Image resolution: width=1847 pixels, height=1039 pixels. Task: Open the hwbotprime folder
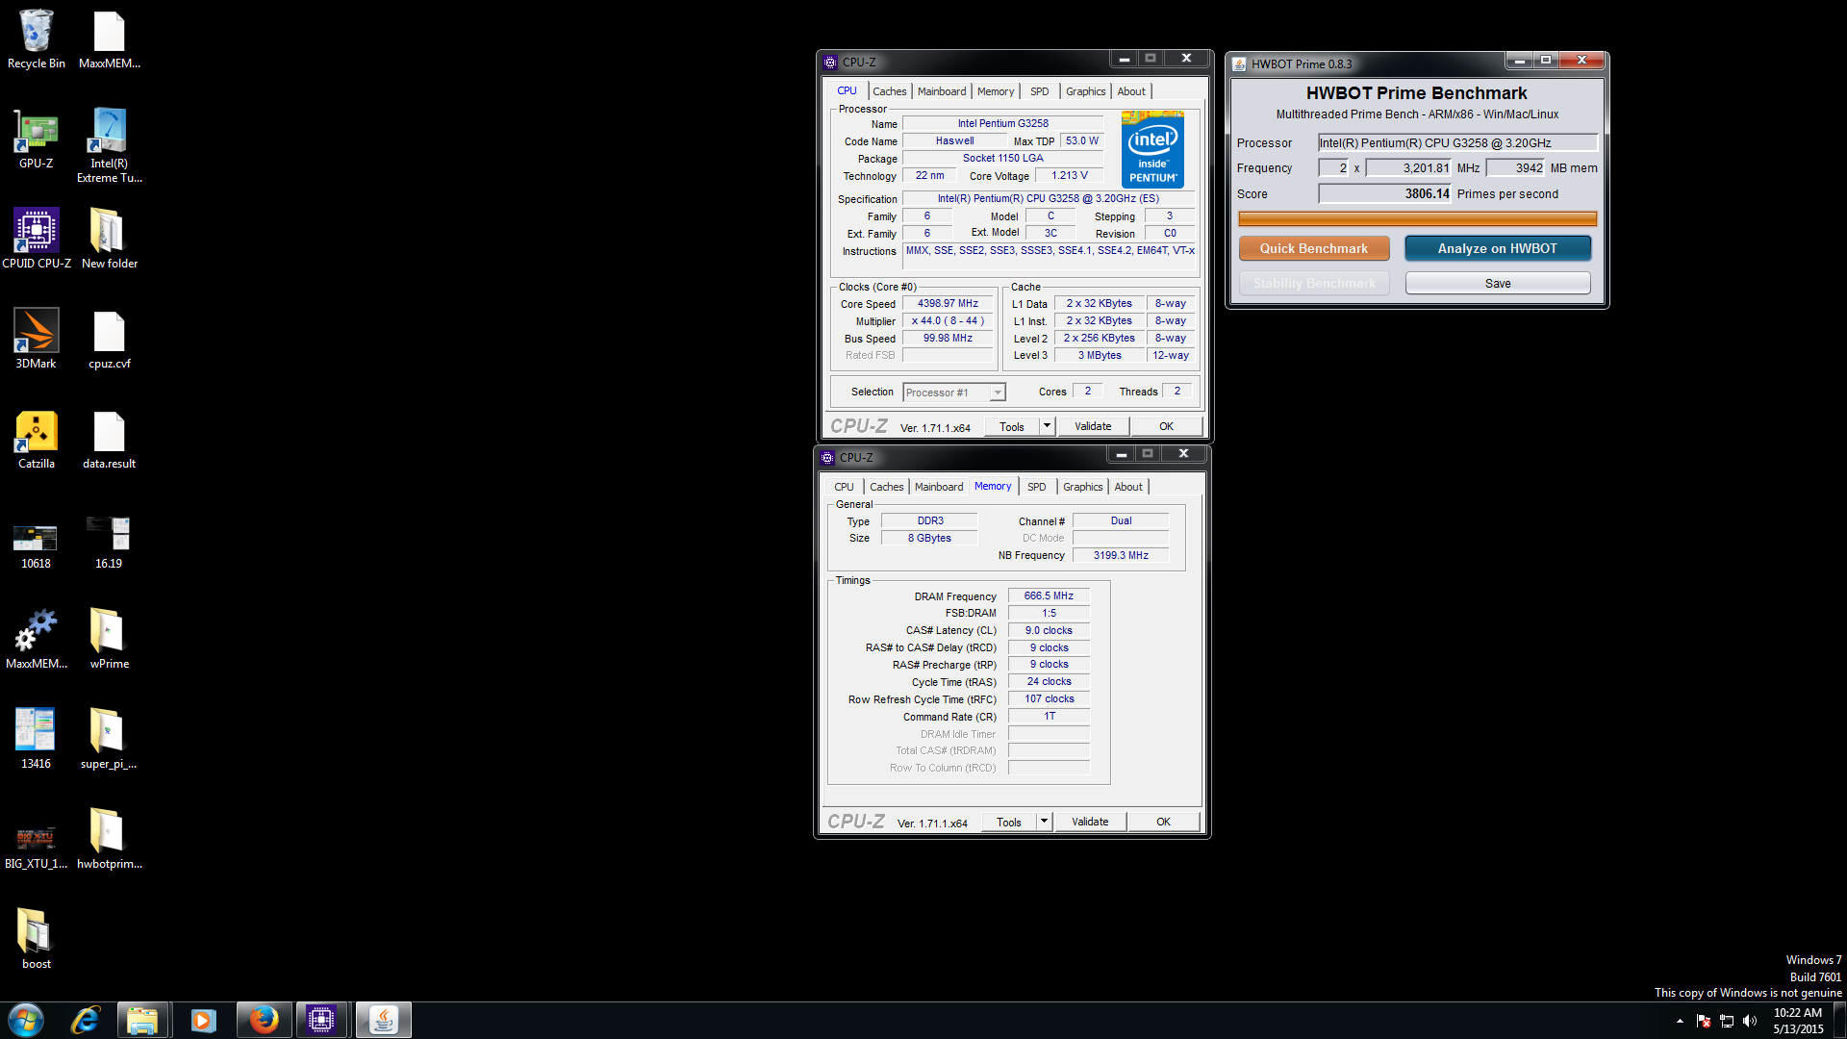coord(109,839)
